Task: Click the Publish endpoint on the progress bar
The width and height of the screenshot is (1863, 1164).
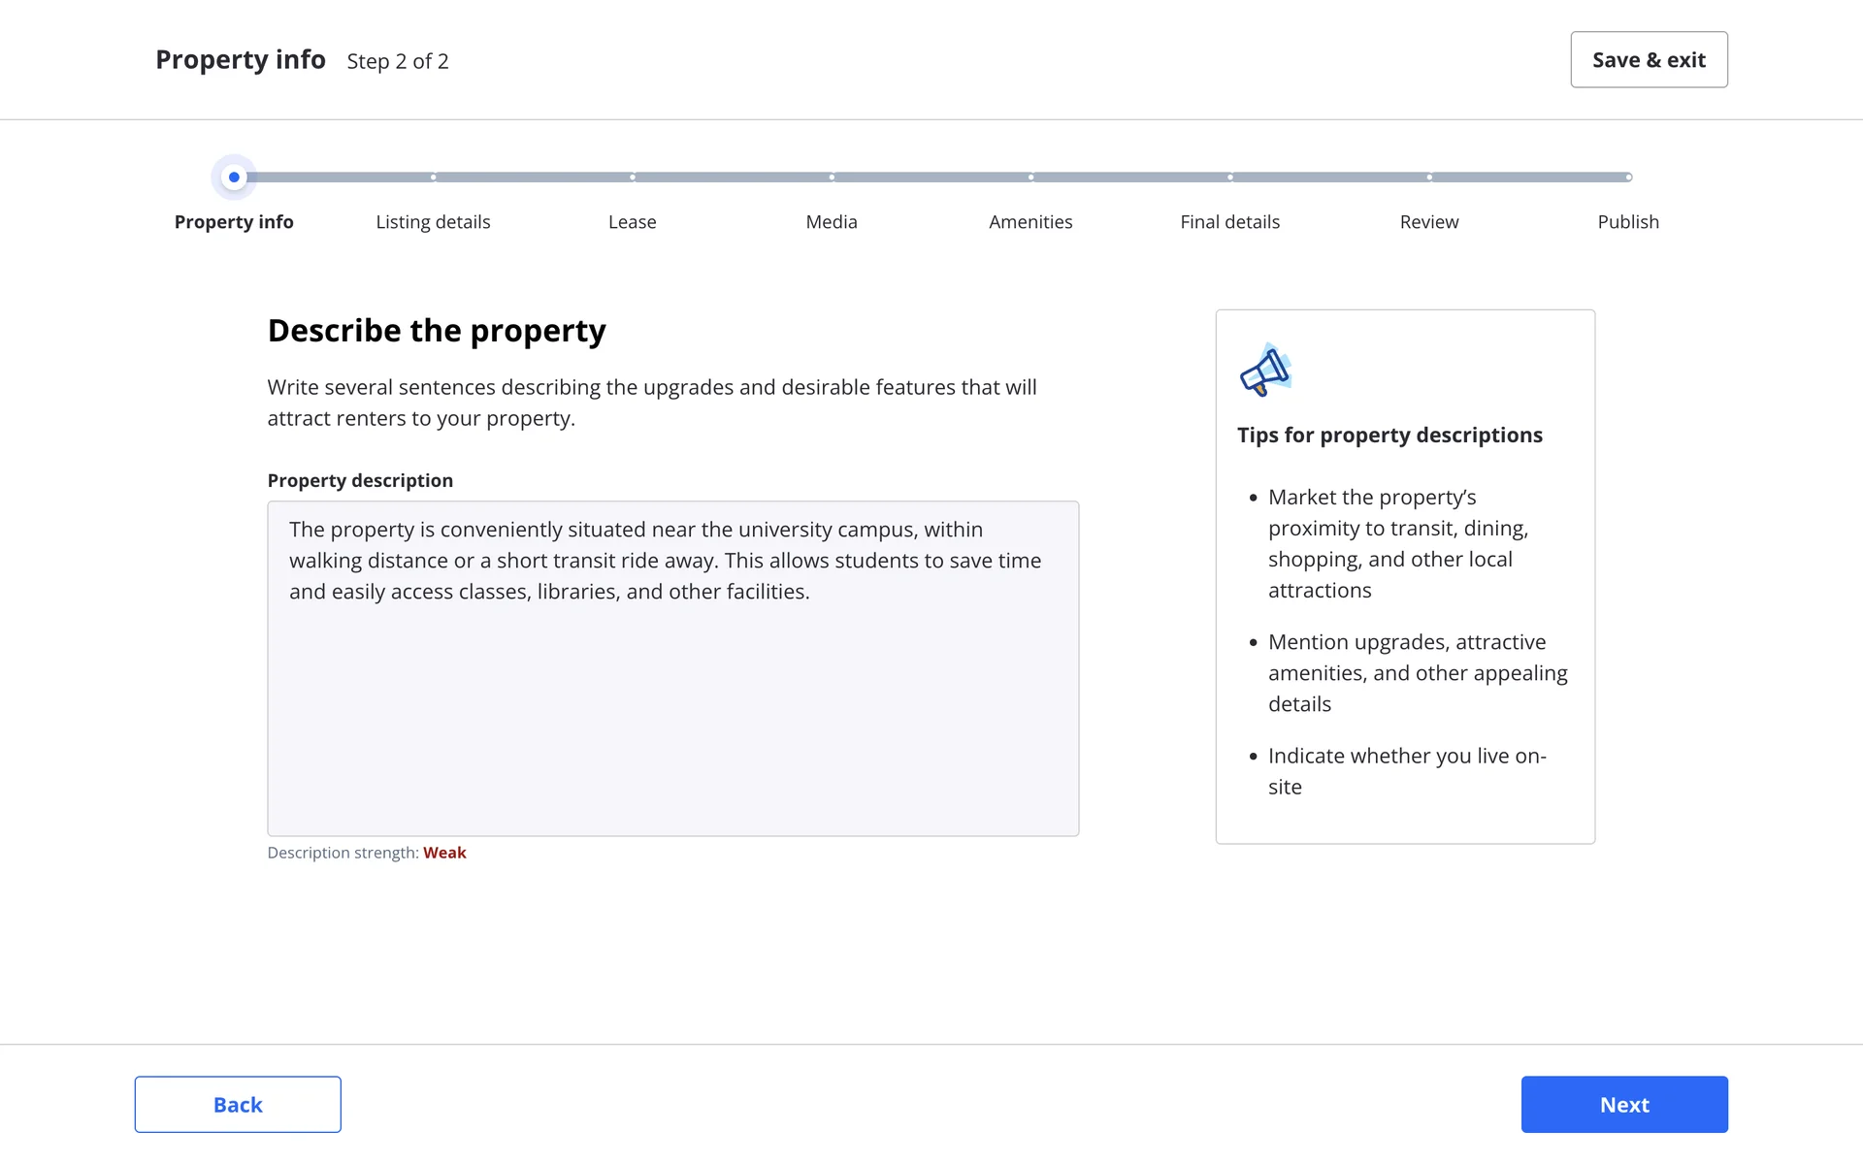Action: (x=1628, y=178)
